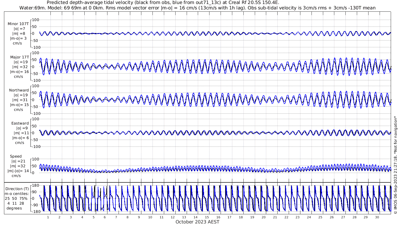The height and width of the screenshot is (228, 399).
Task: Click the '25 50 75%' centile header
Action: [16, 198]
